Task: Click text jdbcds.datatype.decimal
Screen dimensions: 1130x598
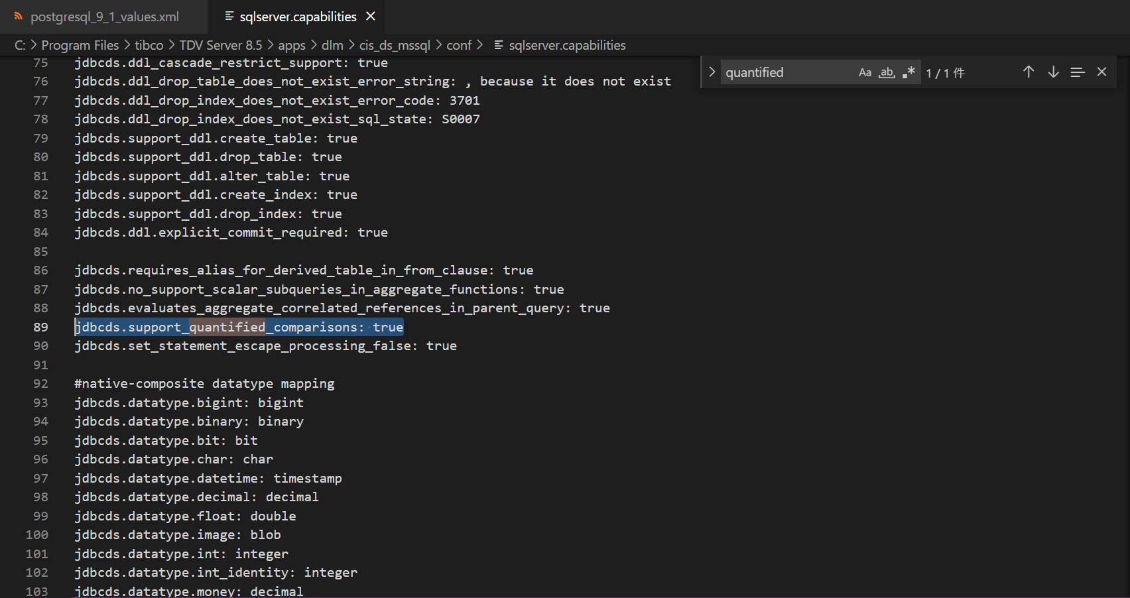Action: pos(162,497)
